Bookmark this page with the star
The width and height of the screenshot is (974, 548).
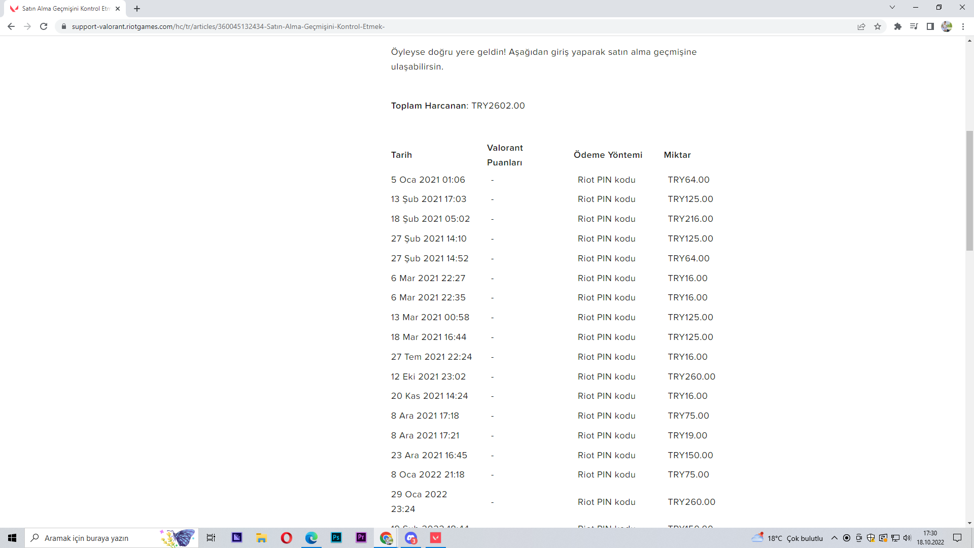[878, 26]
